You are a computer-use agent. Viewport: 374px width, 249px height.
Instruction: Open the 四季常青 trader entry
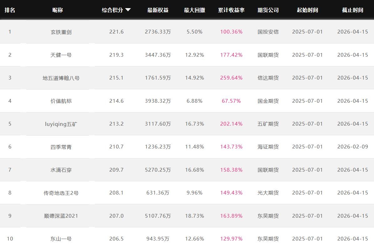(x=61, y=147)
